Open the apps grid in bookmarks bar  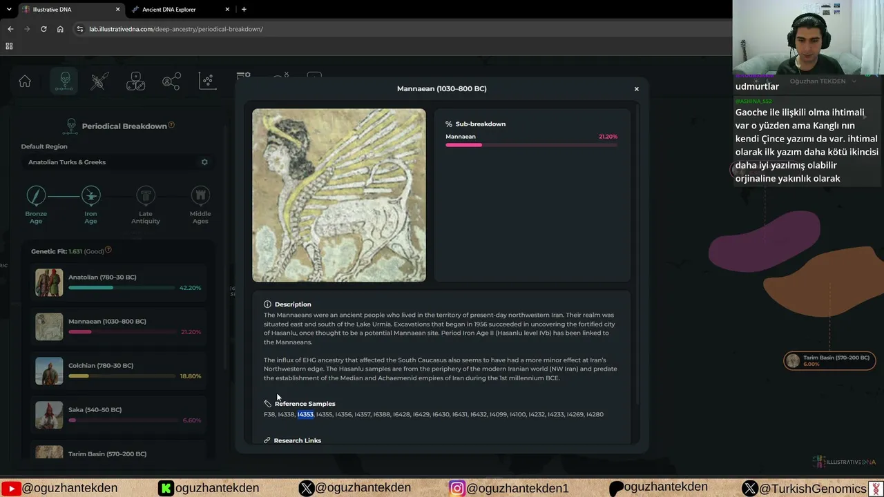[9, 46]
